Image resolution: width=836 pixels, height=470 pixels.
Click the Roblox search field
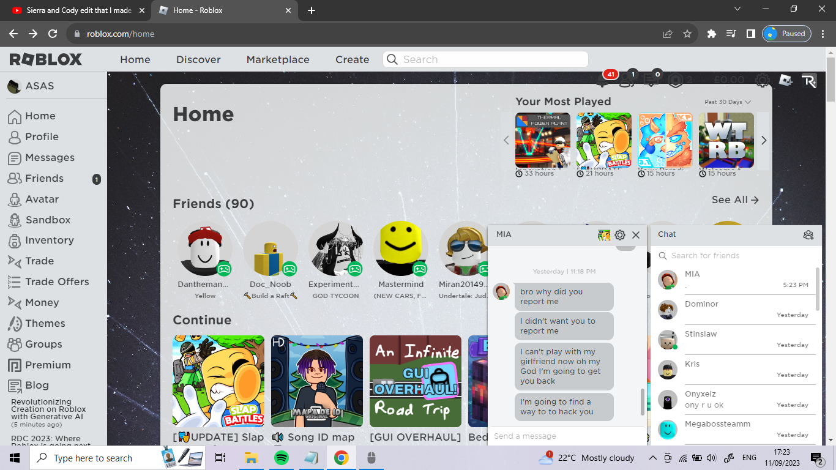(x=485, y=59)
